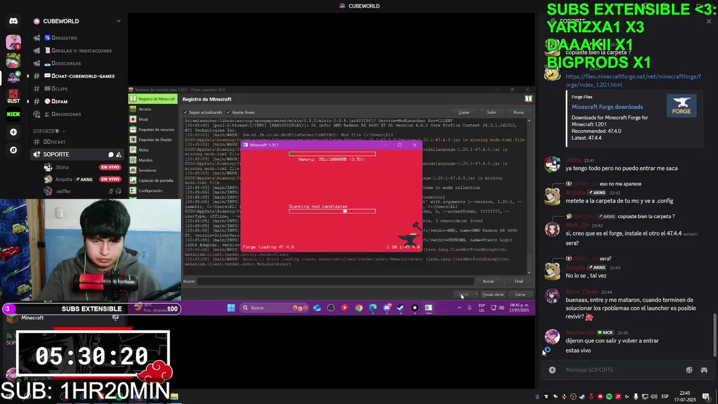Open notification center icon in taskbar
The width and height of the screenshot is (718, 404).
point(706,397)
